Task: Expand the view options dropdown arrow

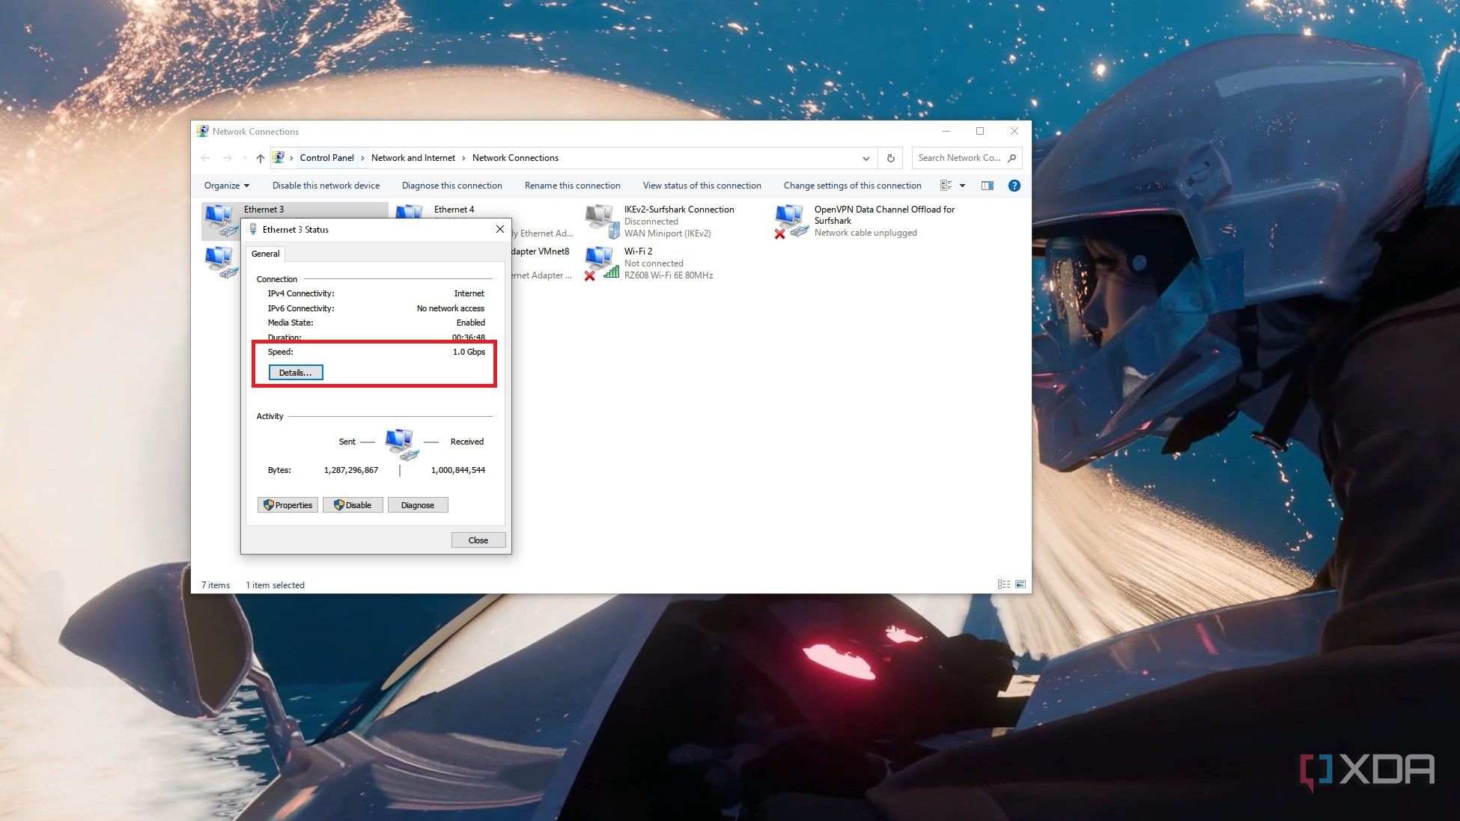Action: click(x=962, y=186)
